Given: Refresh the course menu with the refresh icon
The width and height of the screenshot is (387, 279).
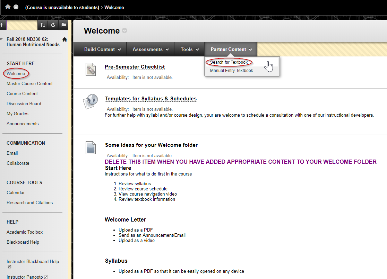Looking at the screenshot, I should [x=53, y=25].
